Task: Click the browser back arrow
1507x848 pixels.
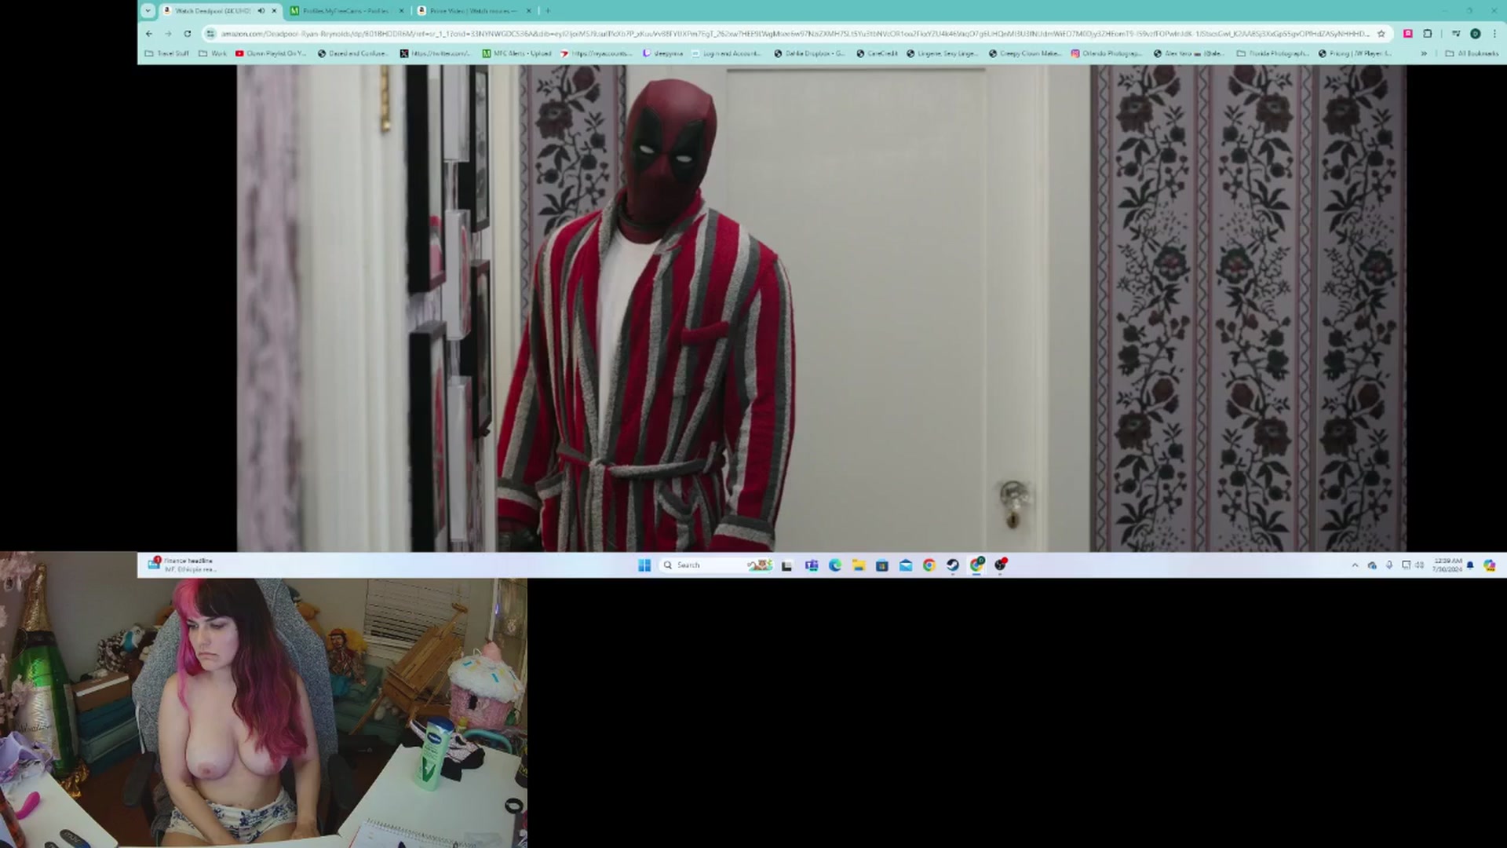Action: tap(149, 34)
